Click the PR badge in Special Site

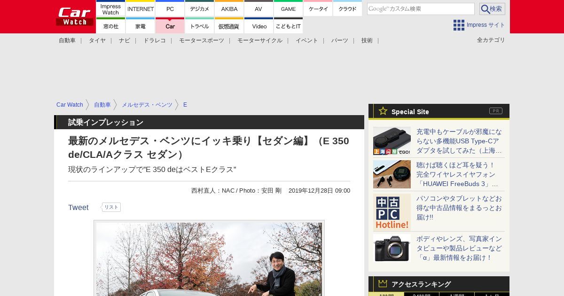click(x=496, y=111)
